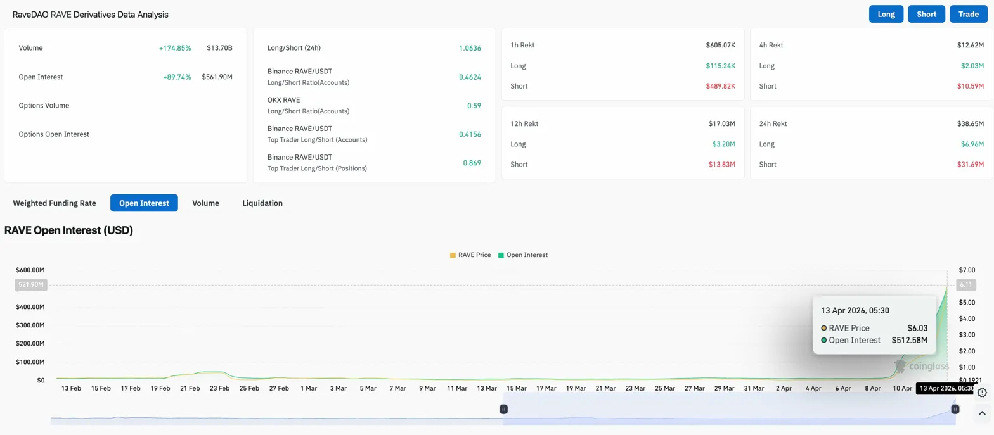Open the Volume chart tab
This screenshot has width=994, height=435.
[205, 203]
